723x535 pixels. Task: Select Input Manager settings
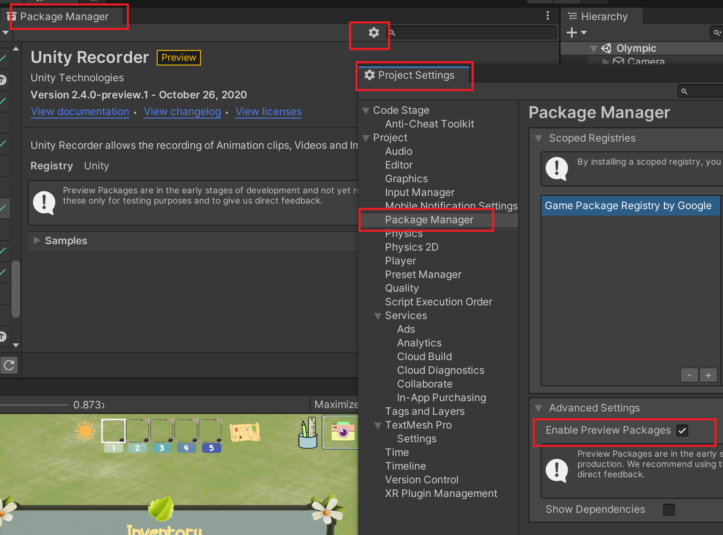pos(420,192)
